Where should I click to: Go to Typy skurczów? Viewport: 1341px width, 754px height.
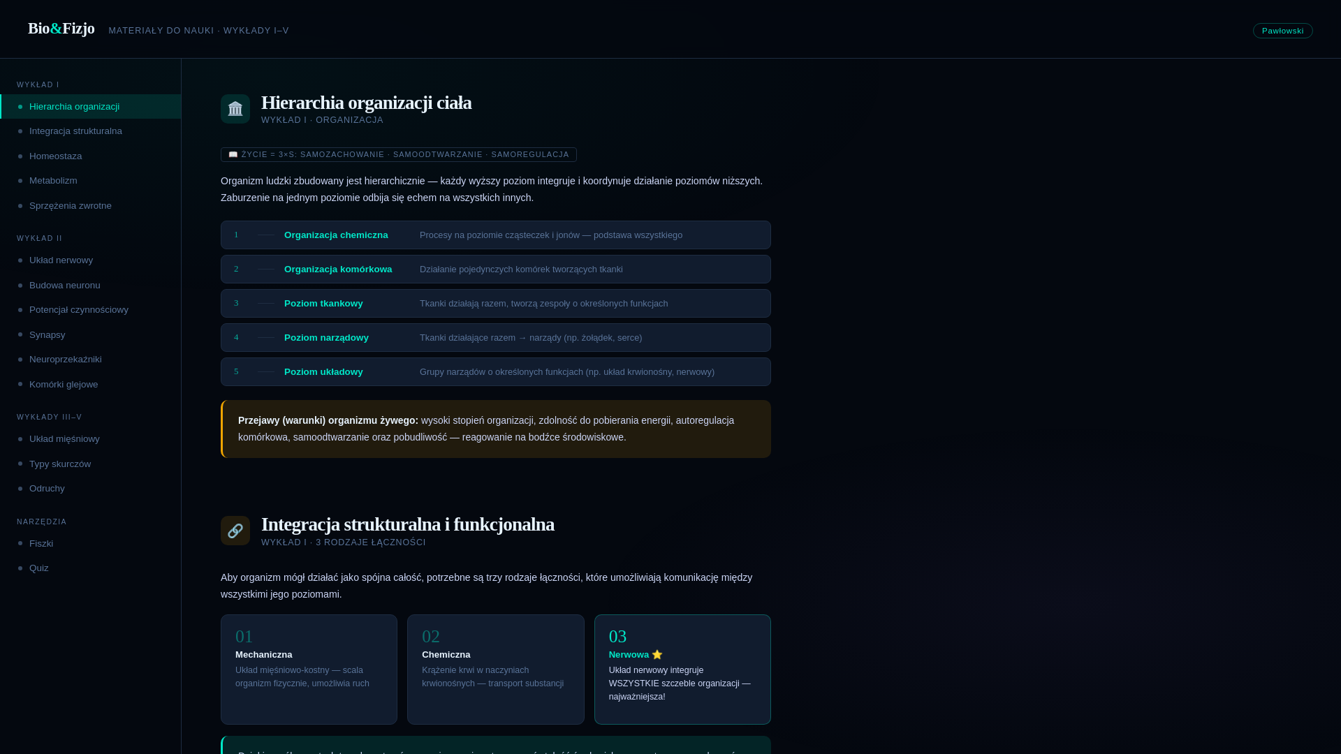(x=91, y=464)
